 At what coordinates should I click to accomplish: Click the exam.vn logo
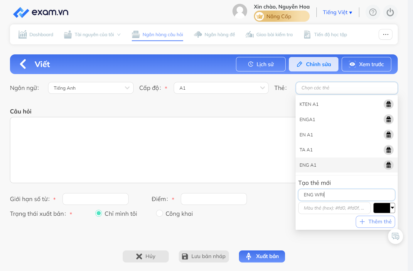click(41, 12)
